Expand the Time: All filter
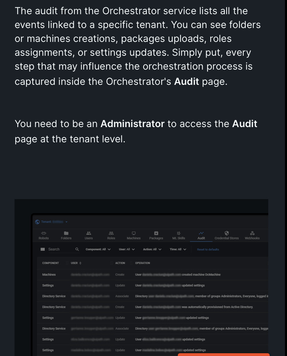The width and height of the screenshot is (287, 356). (178, 249)
